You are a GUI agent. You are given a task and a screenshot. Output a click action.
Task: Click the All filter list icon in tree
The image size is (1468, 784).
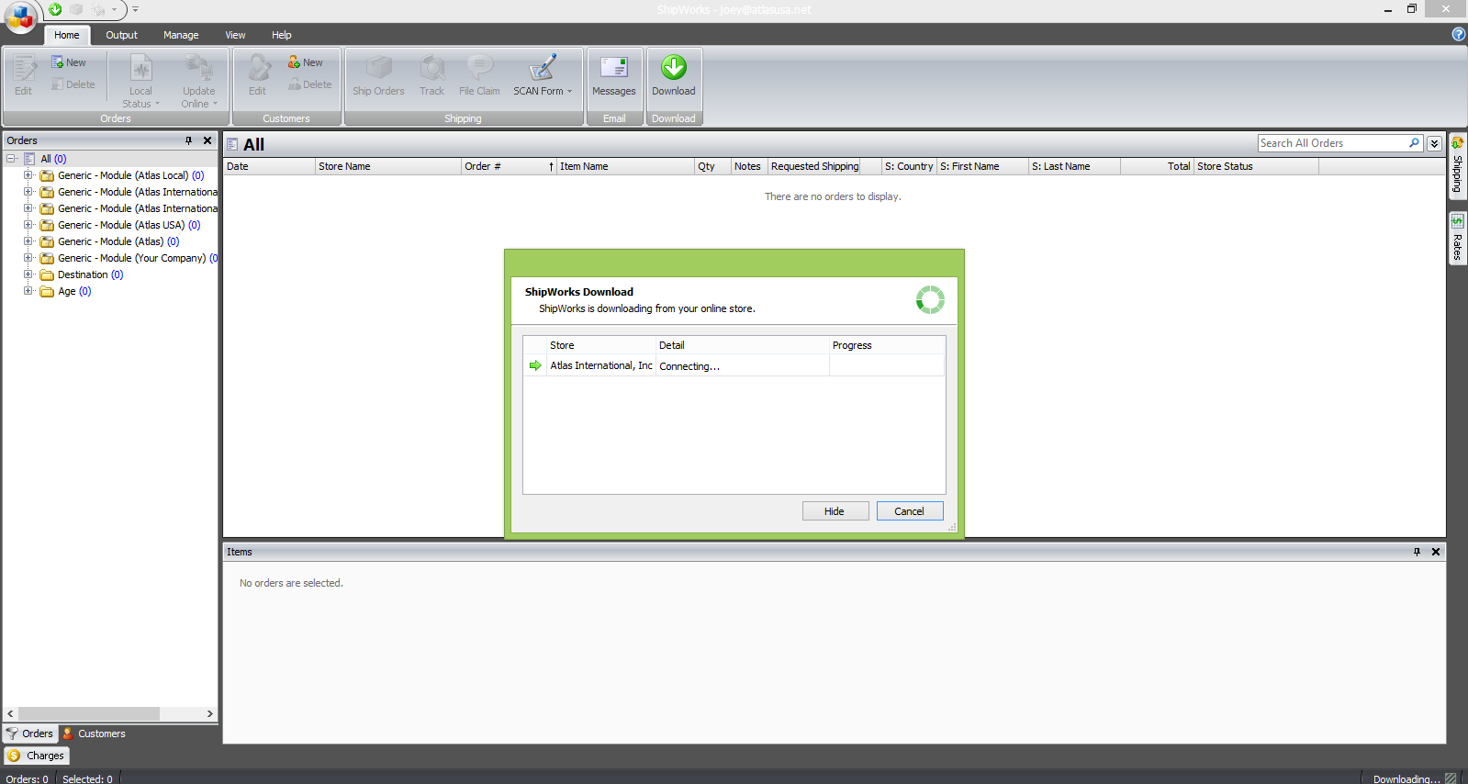point(29,159)
